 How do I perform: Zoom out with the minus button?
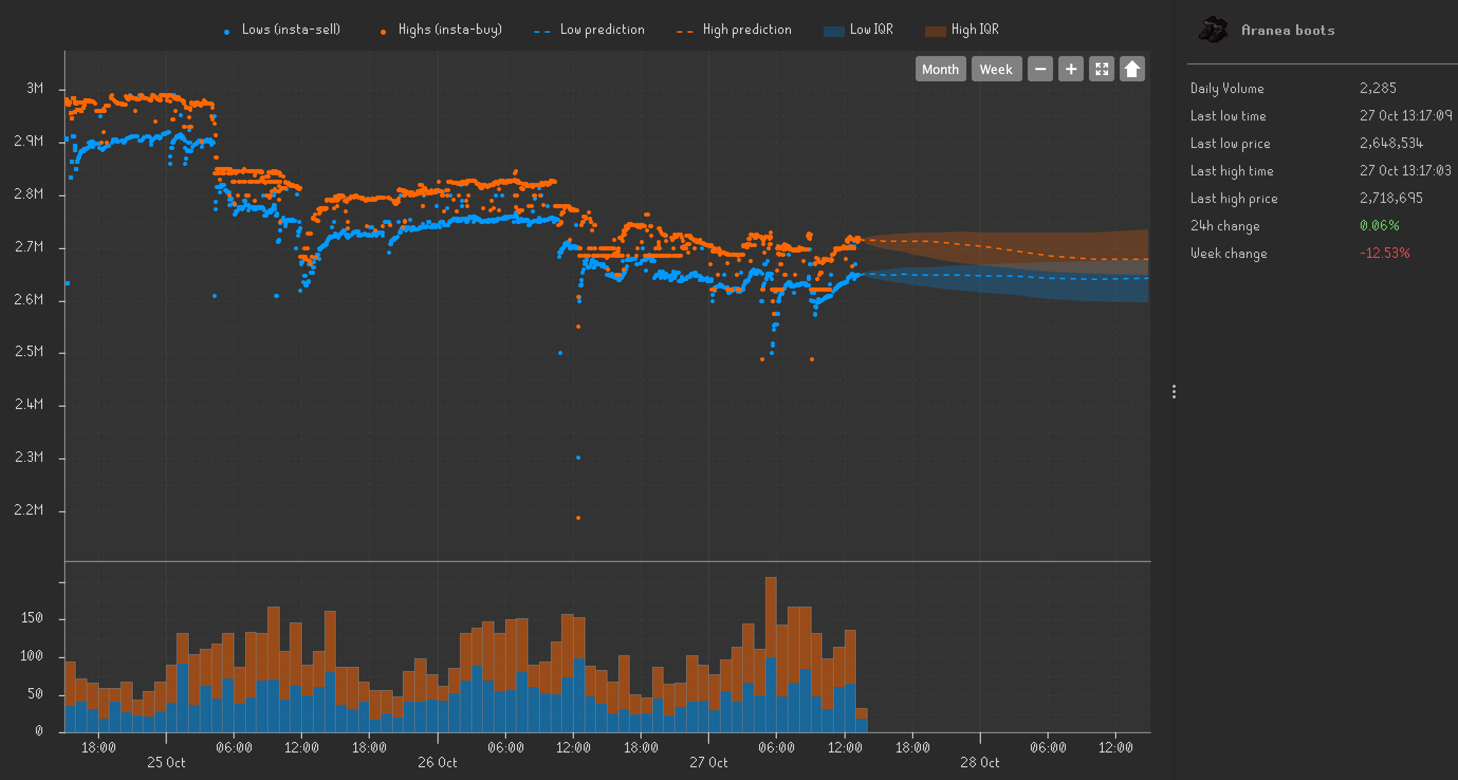tap(1040, 69)
